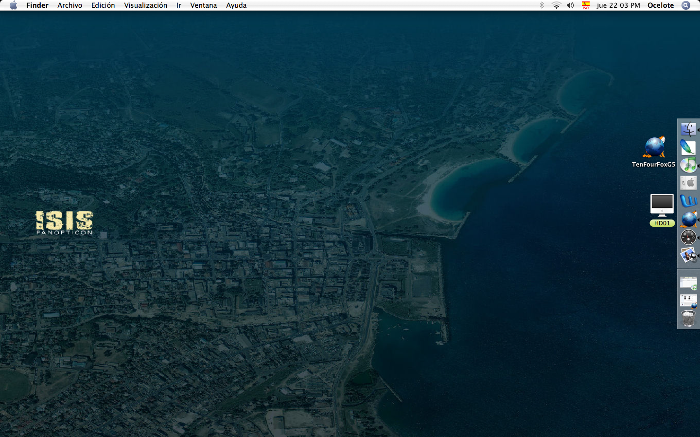Open the Spanish ISO input source menu
This screenshot has height=437, width=700.
pos(586,5)
